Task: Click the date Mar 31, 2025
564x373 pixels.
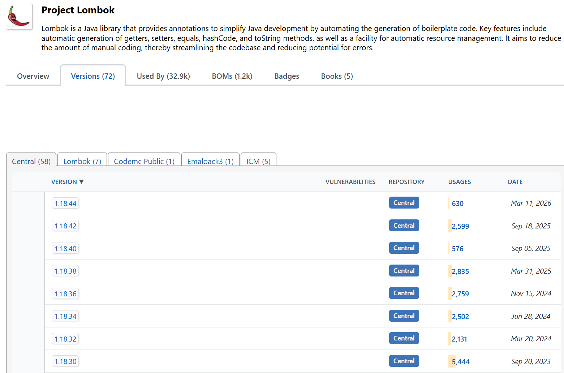Action: click(x=531, y=271)
